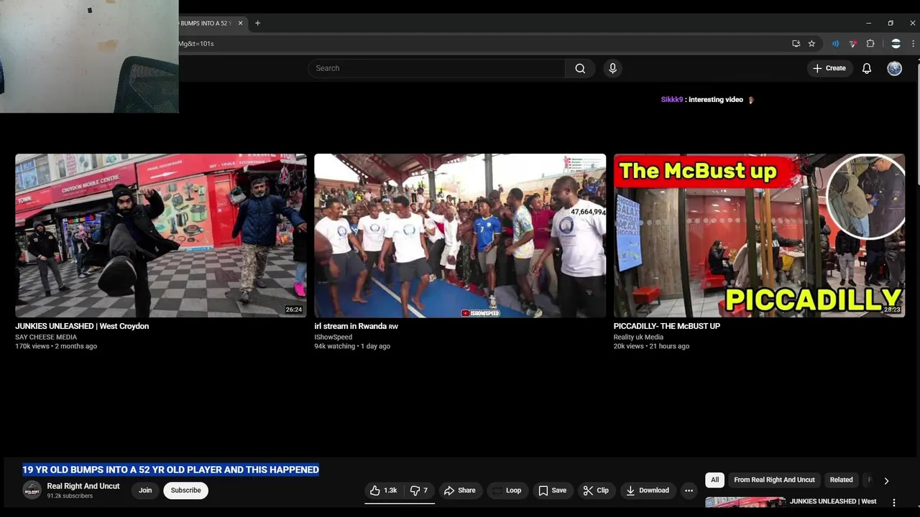Join the Real Right And Uncut channel
The width and height of the screenshot is (920, 517).
[x=145, y=490]
